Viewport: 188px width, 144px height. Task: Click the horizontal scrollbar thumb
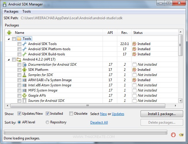tap(88, 106)
